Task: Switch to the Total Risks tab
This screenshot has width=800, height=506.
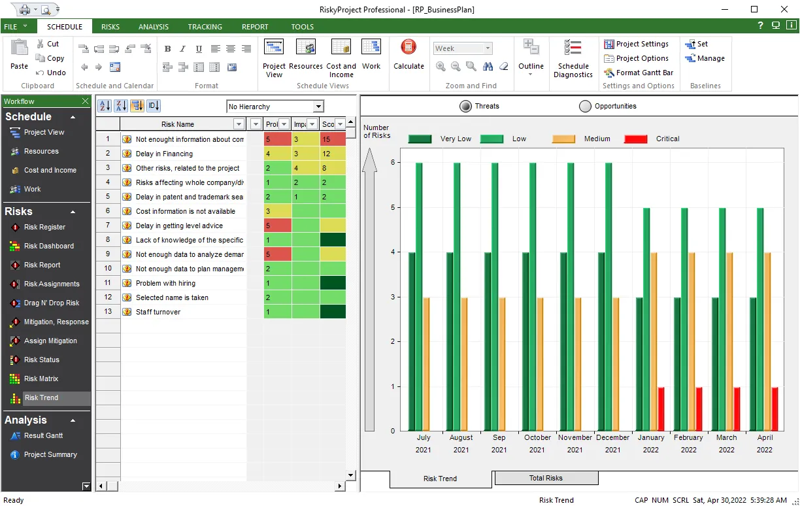Action: pyautogui.click(x=546, y=478)
